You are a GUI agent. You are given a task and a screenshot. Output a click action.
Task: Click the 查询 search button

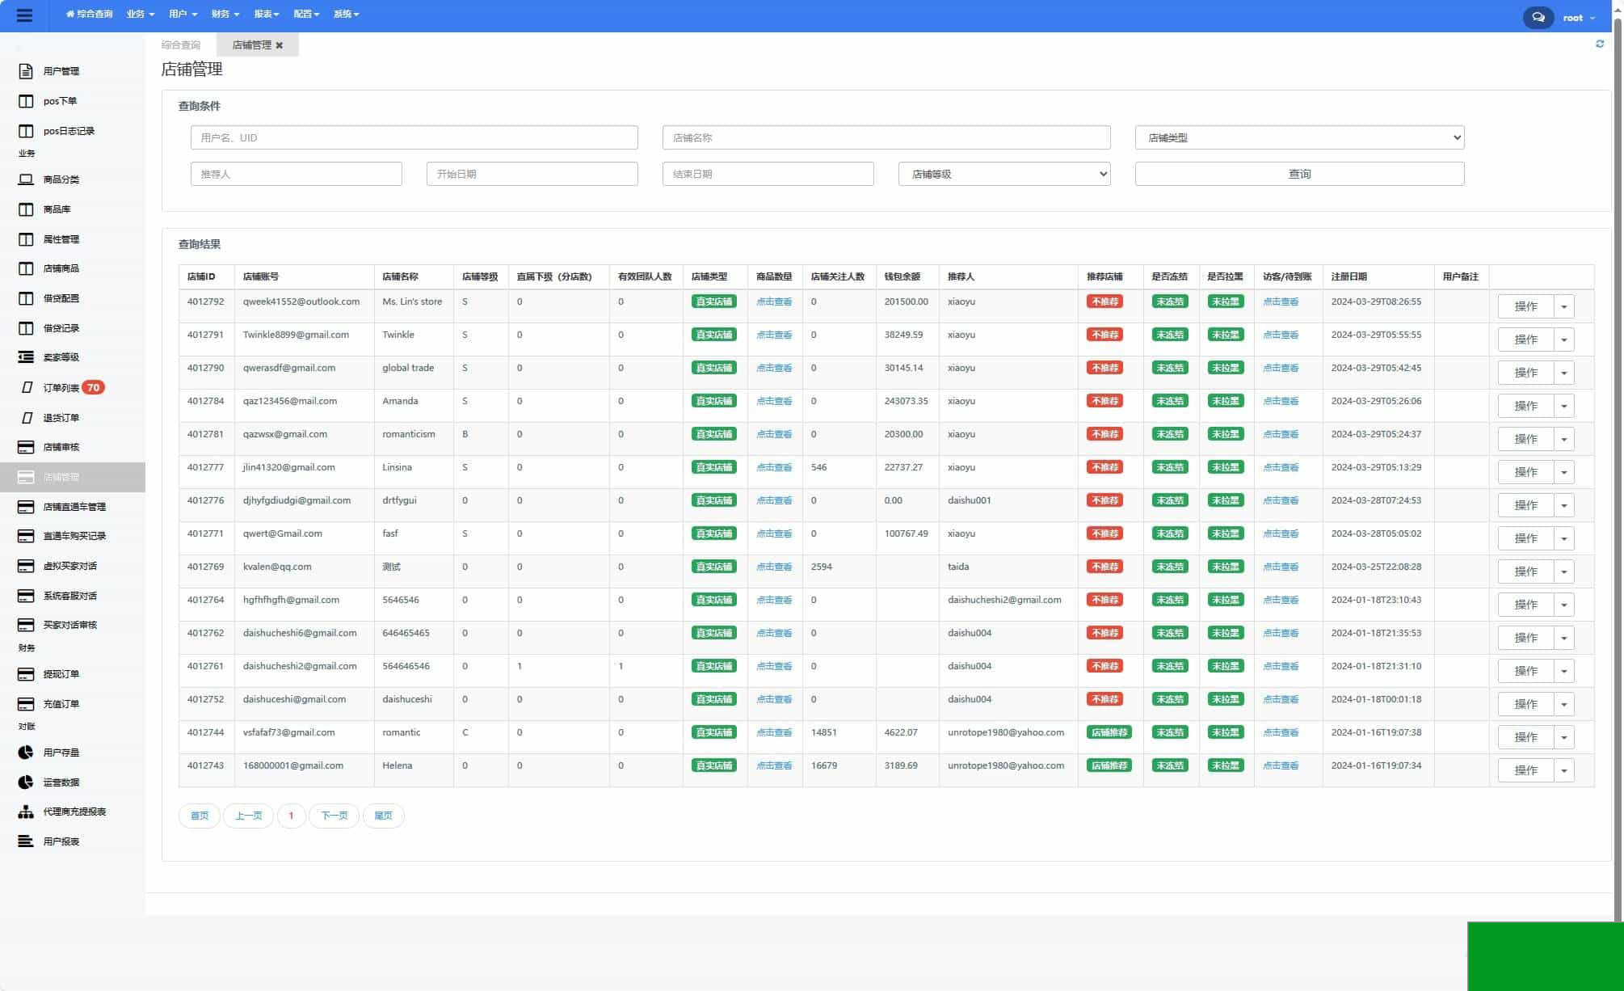pos(1299,174)
